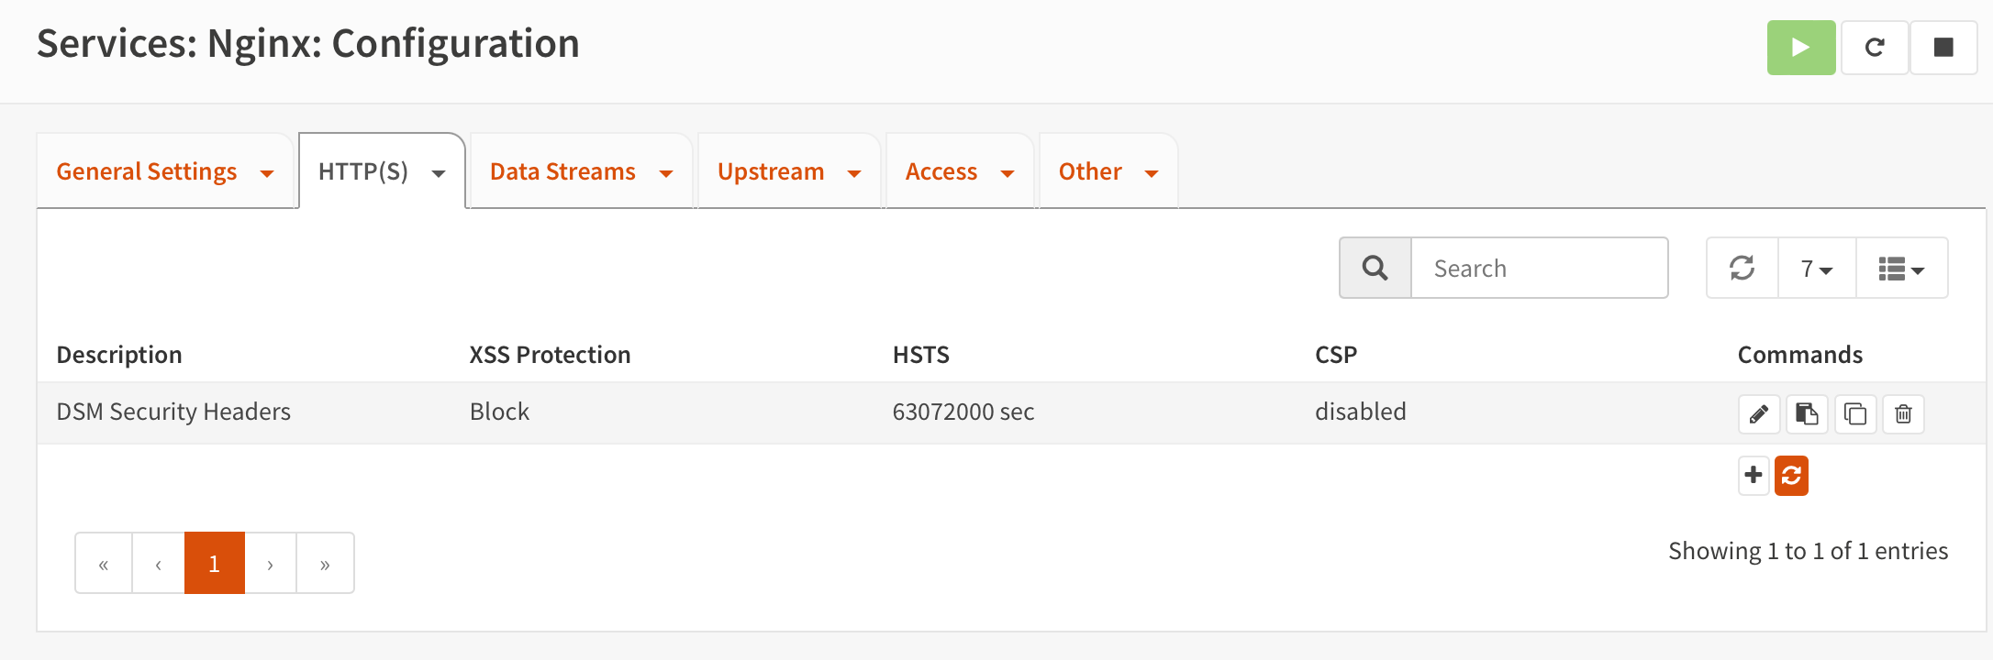Stop the Nginx service
1993x660 pixels.
(x=1943, y=48)
